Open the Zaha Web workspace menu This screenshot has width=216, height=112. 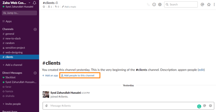[16, 3]
